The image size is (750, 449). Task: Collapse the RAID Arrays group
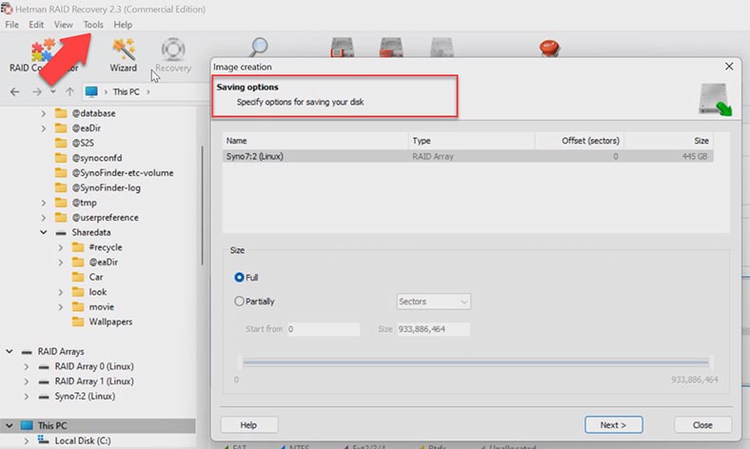(10, 351)
